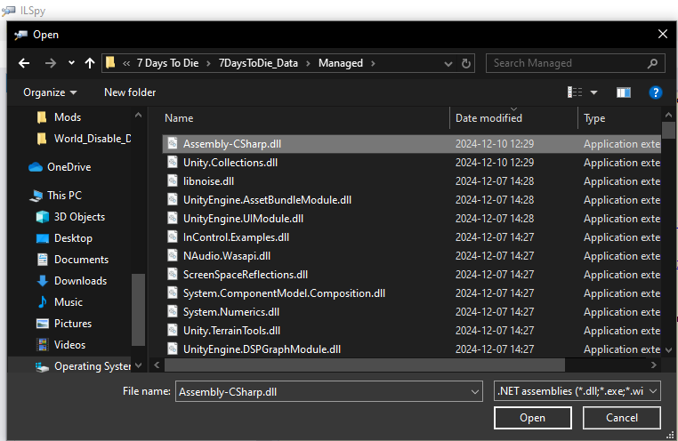Click the 7 Days To Die breadcrumb
This screenshot has width=678, height=441.
pyautogui.click(x=168, y=63)
